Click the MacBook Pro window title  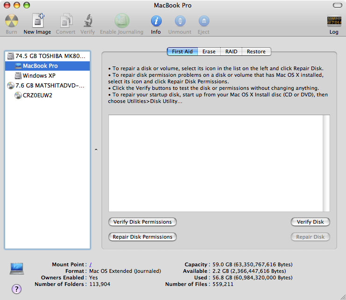pos(173,5)
